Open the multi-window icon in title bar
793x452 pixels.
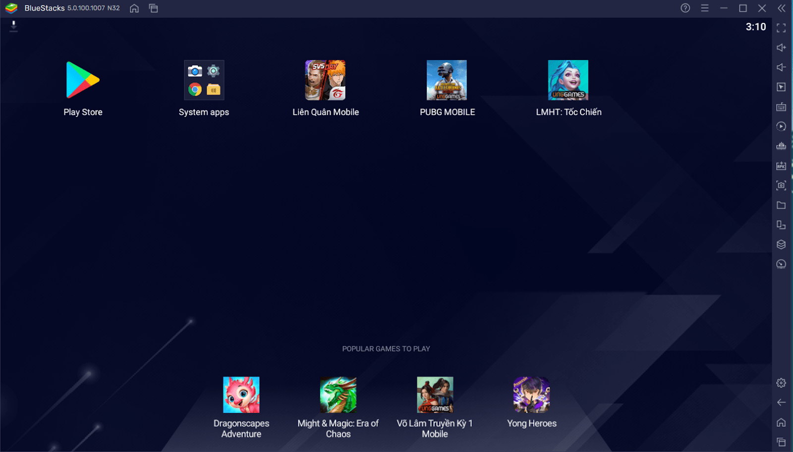click(154, 8)
